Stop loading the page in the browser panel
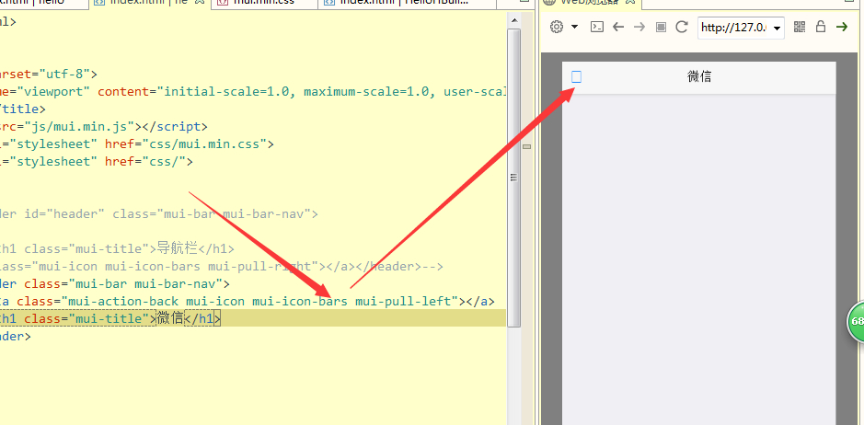The width and height of the screenshot is (864, 425). click(x=662, y=27)
